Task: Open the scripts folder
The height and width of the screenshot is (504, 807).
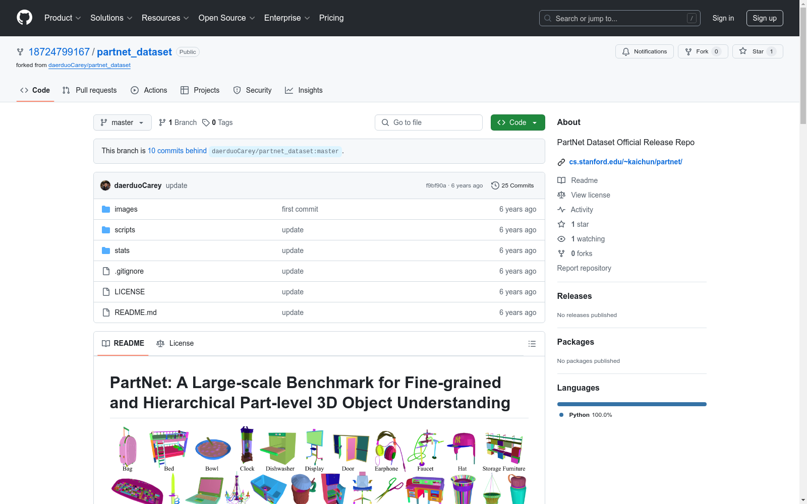Action: (125, 230)
